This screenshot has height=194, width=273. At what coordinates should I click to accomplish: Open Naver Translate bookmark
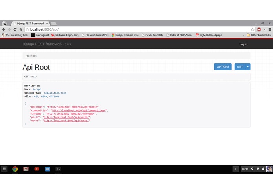point(152,35)
